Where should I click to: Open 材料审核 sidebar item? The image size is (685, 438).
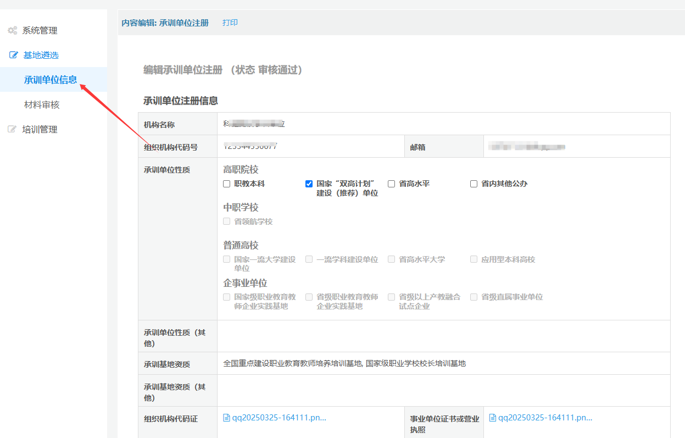click(42, 105)
